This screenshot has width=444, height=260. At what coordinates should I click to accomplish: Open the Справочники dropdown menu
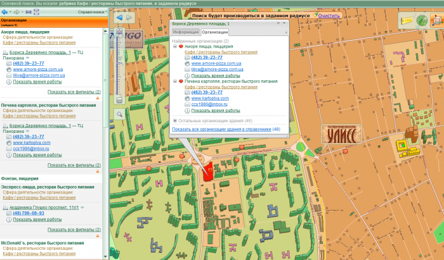[93, 12]
